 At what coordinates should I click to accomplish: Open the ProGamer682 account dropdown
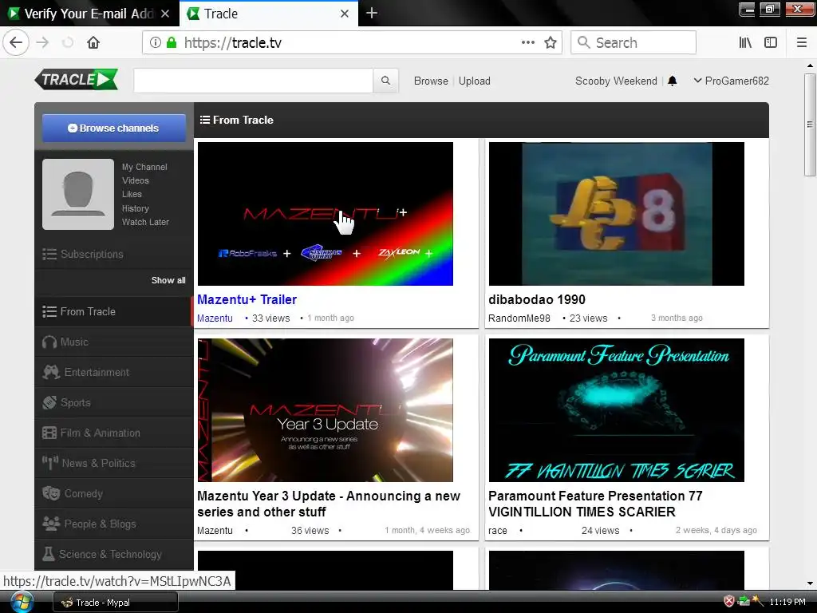[731, 81]
